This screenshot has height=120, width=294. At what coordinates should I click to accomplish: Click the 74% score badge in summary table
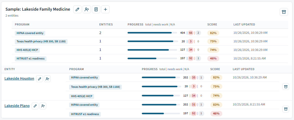[x=213, y=50]
